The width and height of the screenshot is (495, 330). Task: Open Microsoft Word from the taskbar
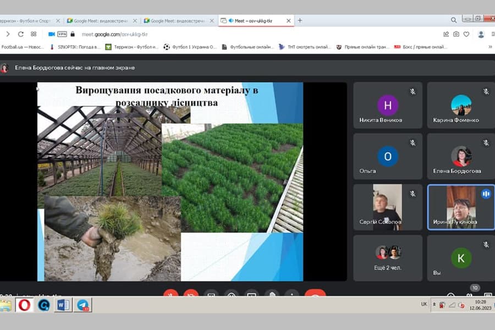click(x=63, y=305)
